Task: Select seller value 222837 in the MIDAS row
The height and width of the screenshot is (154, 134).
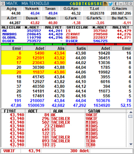Action: [100, 38]
